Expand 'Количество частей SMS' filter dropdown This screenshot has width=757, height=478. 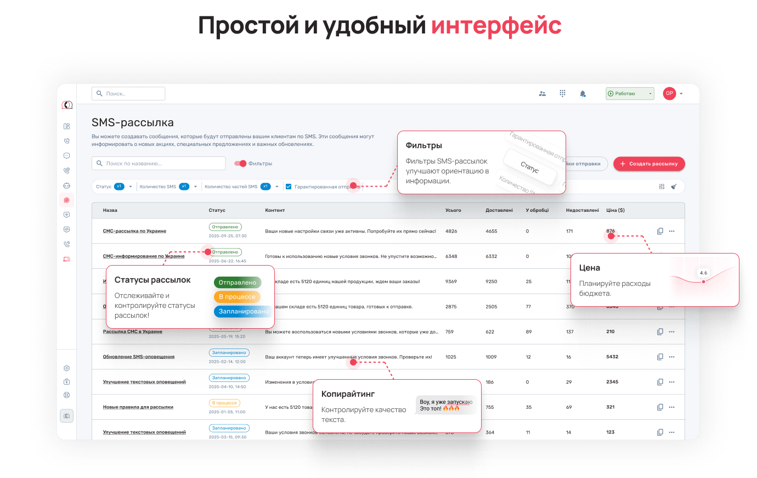tap(277, 187)
